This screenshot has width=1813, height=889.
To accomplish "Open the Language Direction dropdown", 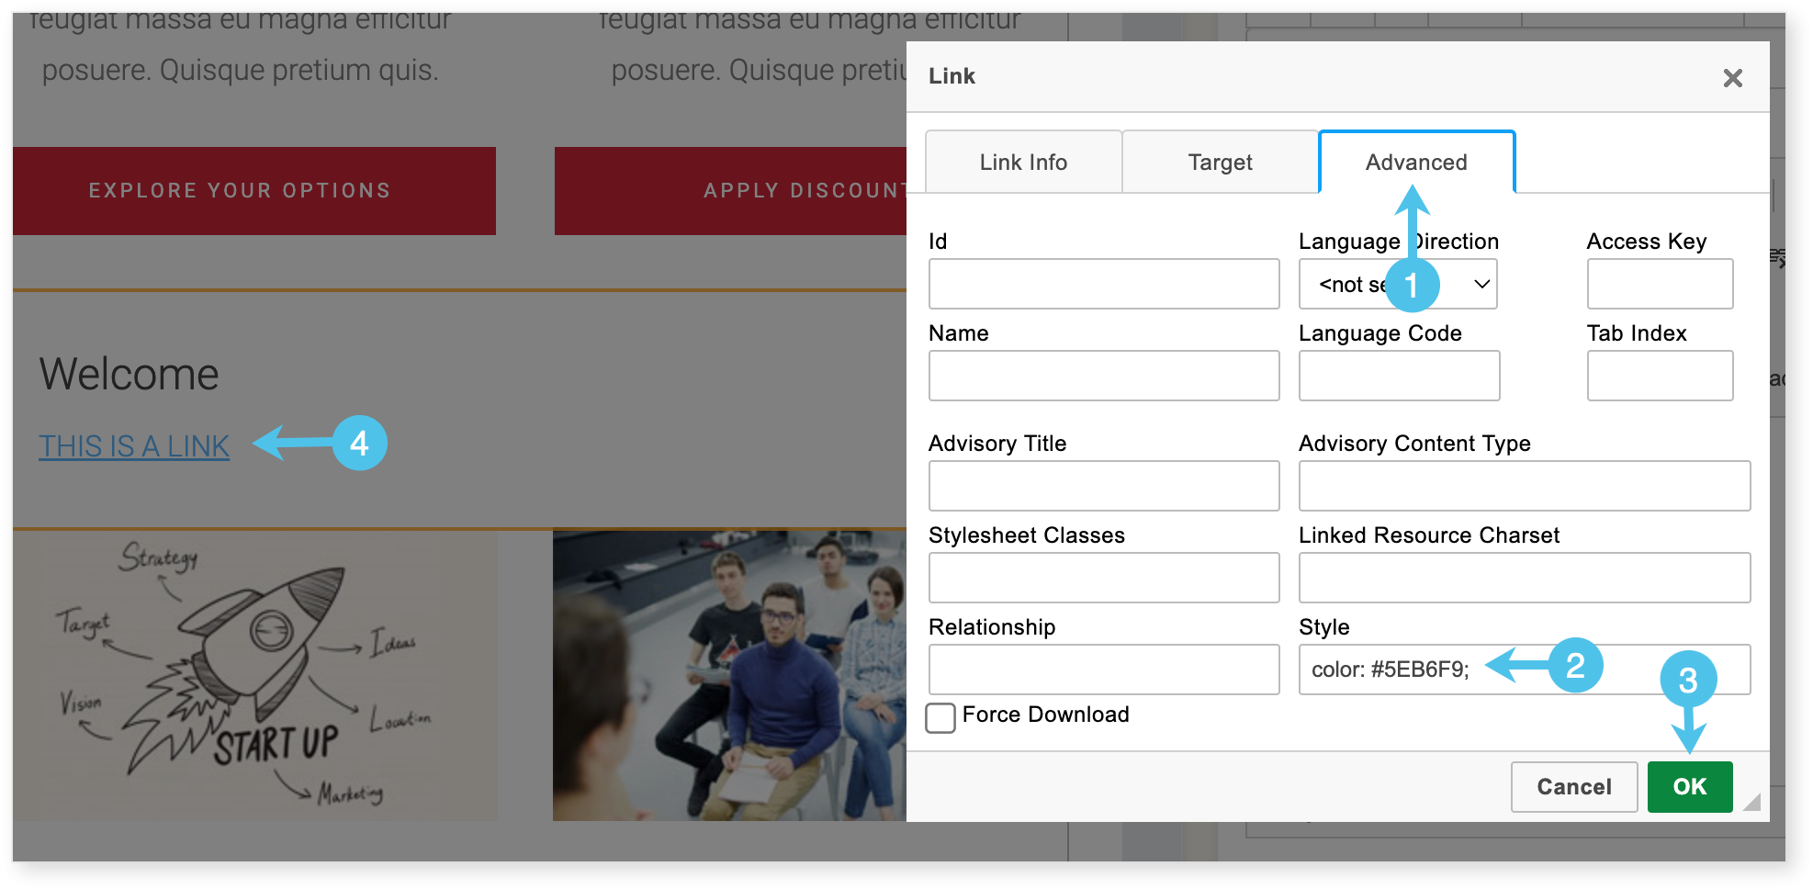I will click(x=1398, y=284).
